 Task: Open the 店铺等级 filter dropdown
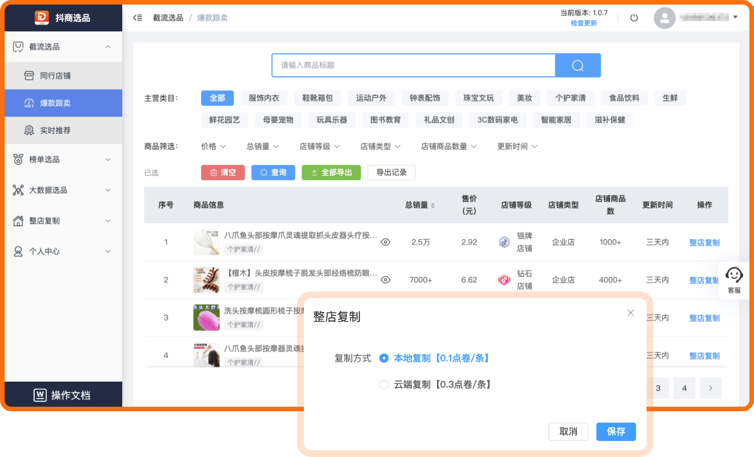320,146
